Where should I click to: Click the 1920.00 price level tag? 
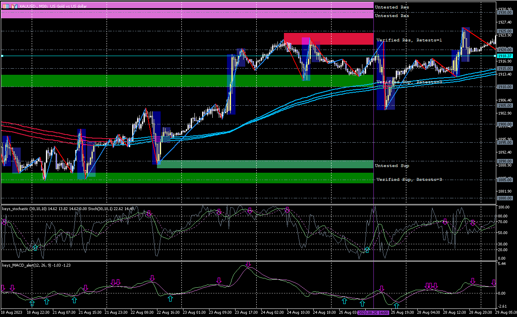pos(504,50)
